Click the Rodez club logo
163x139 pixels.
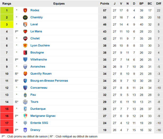(25, 10)
